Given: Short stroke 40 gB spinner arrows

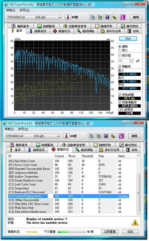Looking at the screenshot, I should pos(131,61).
